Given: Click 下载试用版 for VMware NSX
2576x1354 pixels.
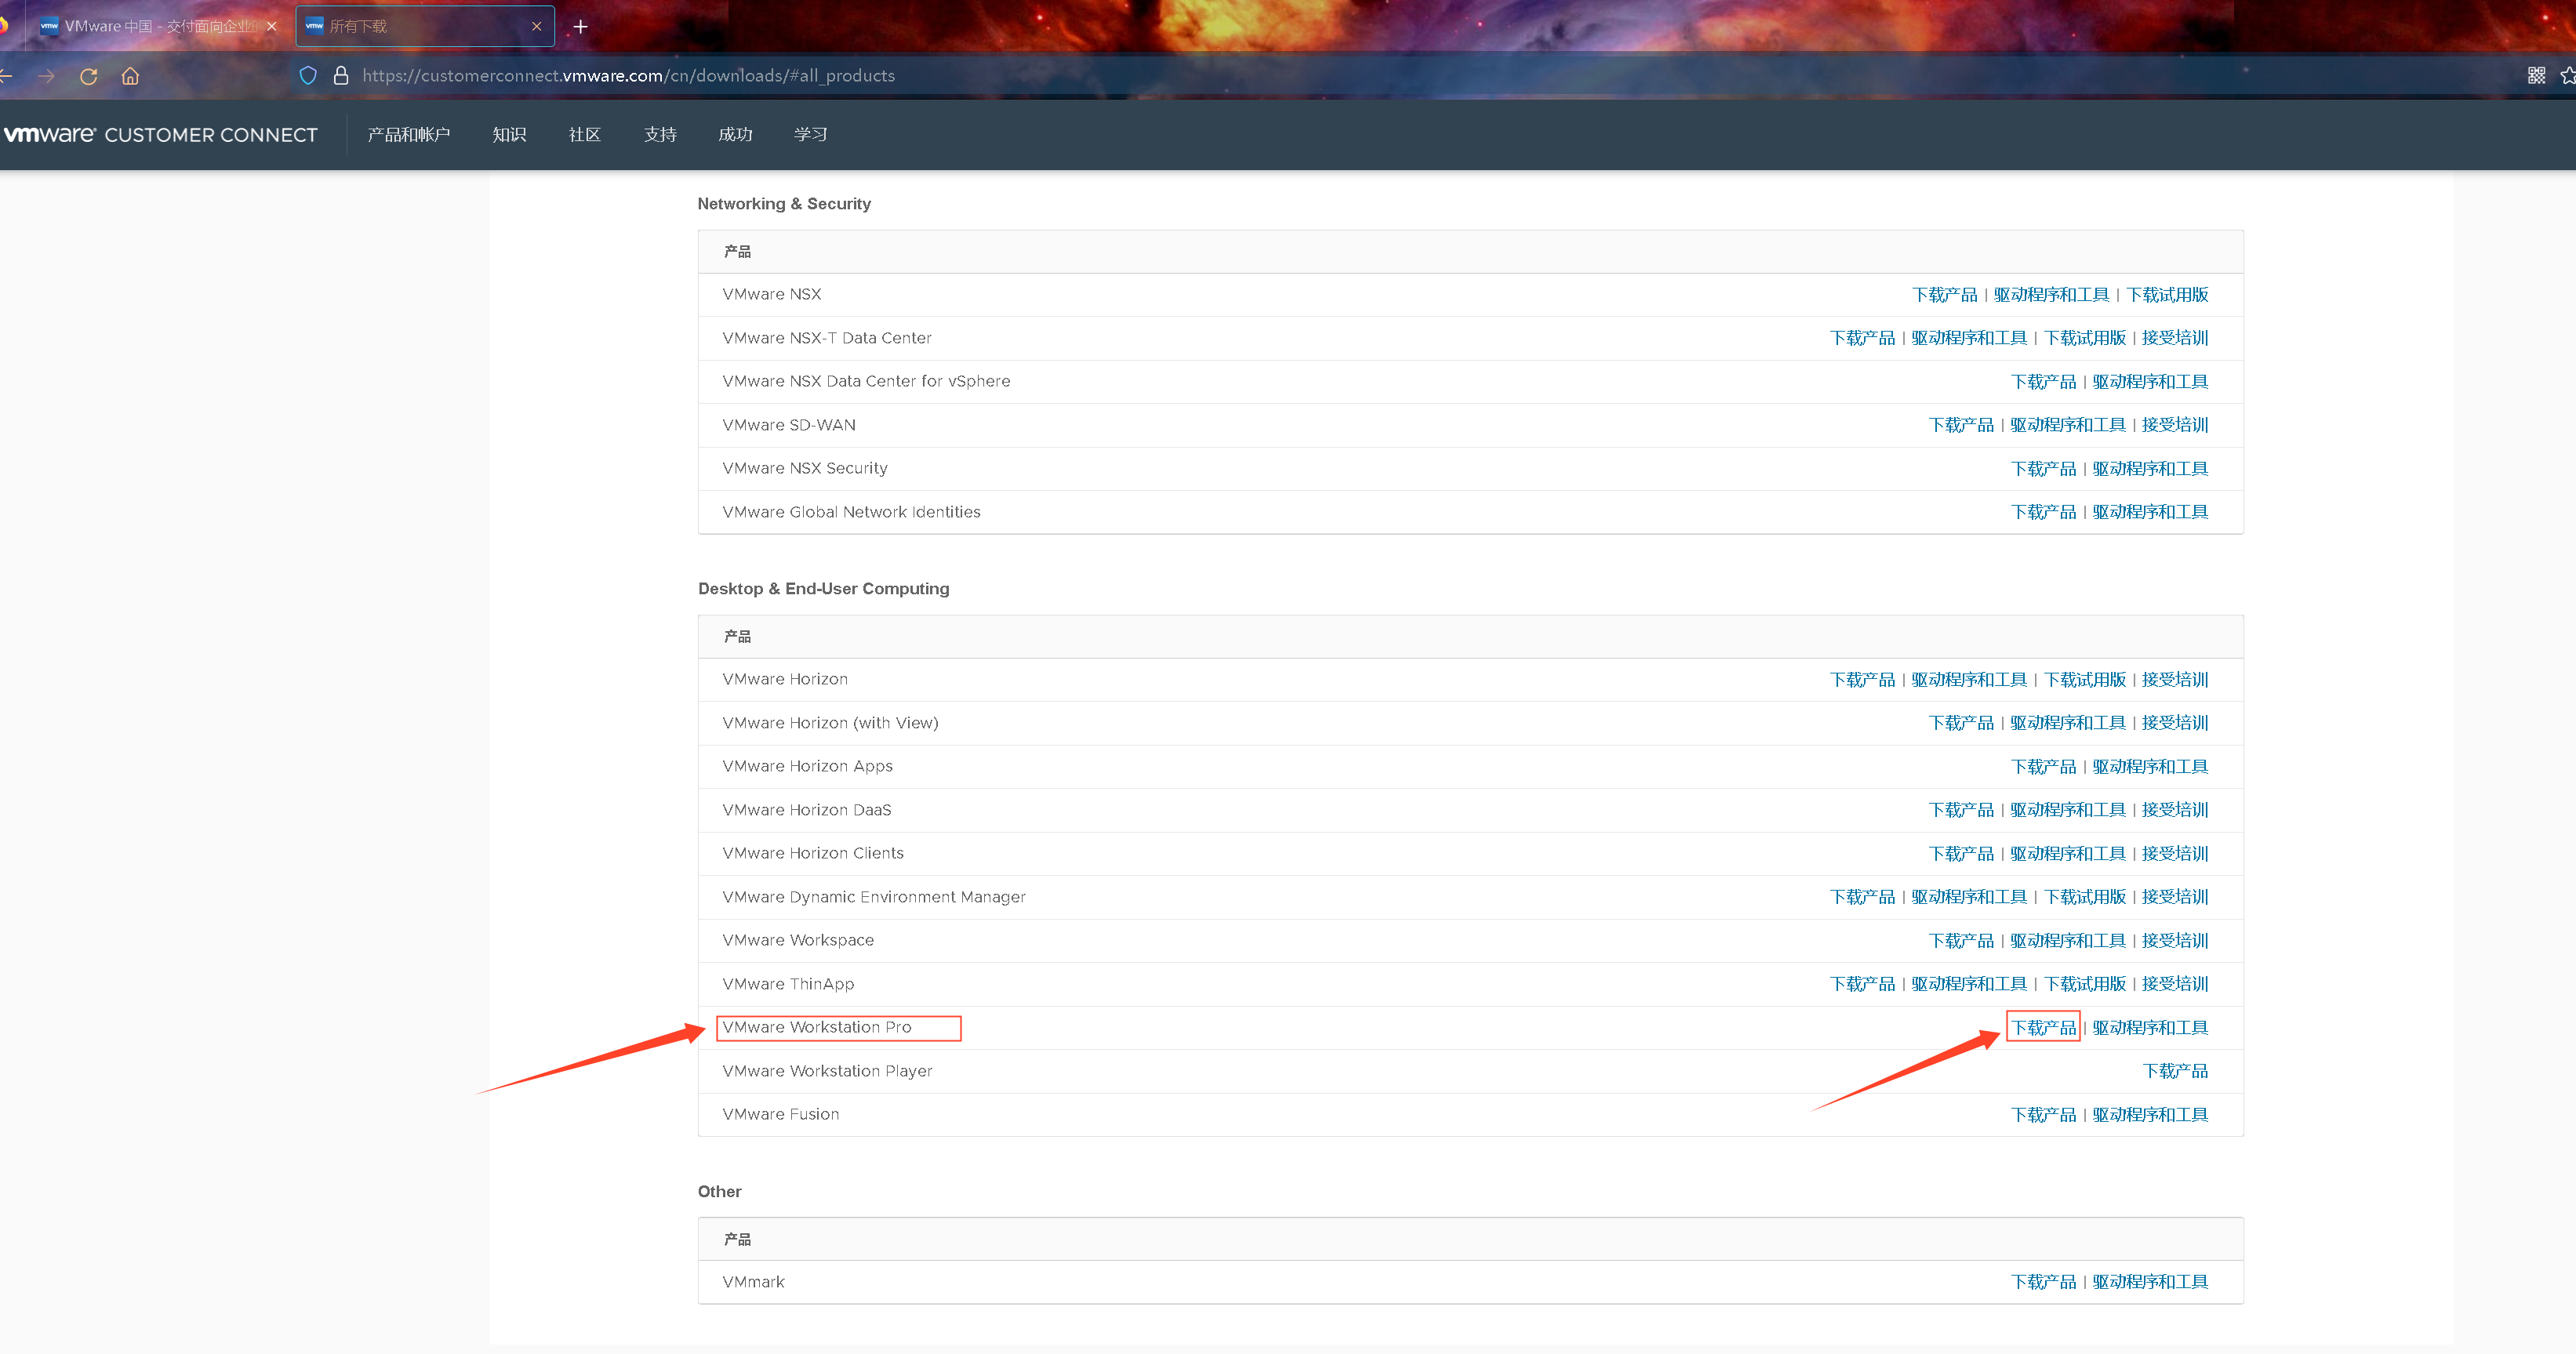Looking at the screenshot, I should pos(2167,295).
